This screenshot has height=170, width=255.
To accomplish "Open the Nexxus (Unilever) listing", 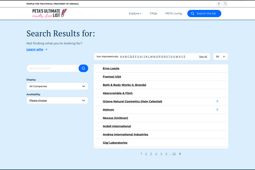I will (115, 118).
